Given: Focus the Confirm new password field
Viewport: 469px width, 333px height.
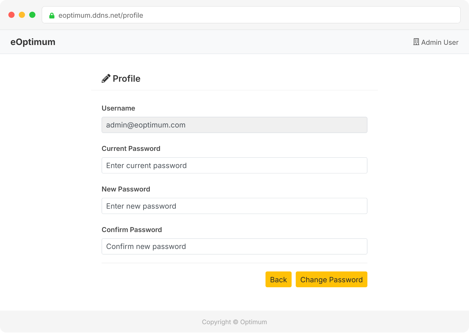Looking at the screenshot, I should 234,246.
